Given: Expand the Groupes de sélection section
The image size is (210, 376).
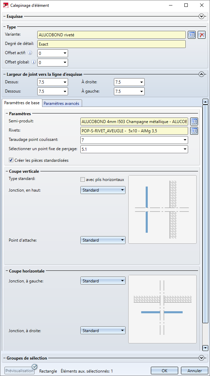Looking at the screenshot, I should [201, 358].
